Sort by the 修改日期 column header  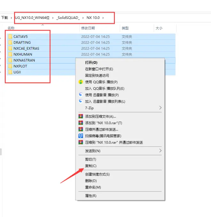[x=88, y=28]
